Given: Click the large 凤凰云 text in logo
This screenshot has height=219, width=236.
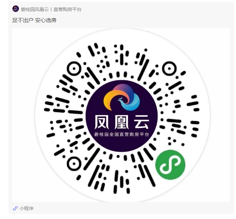Looking at the screenshot, I should point(122,122).
